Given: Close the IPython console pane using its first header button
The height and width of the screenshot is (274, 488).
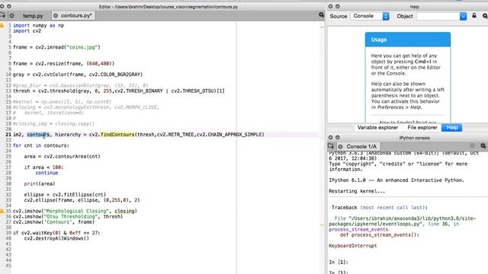Looking at the screenshot, I should 330,137.
